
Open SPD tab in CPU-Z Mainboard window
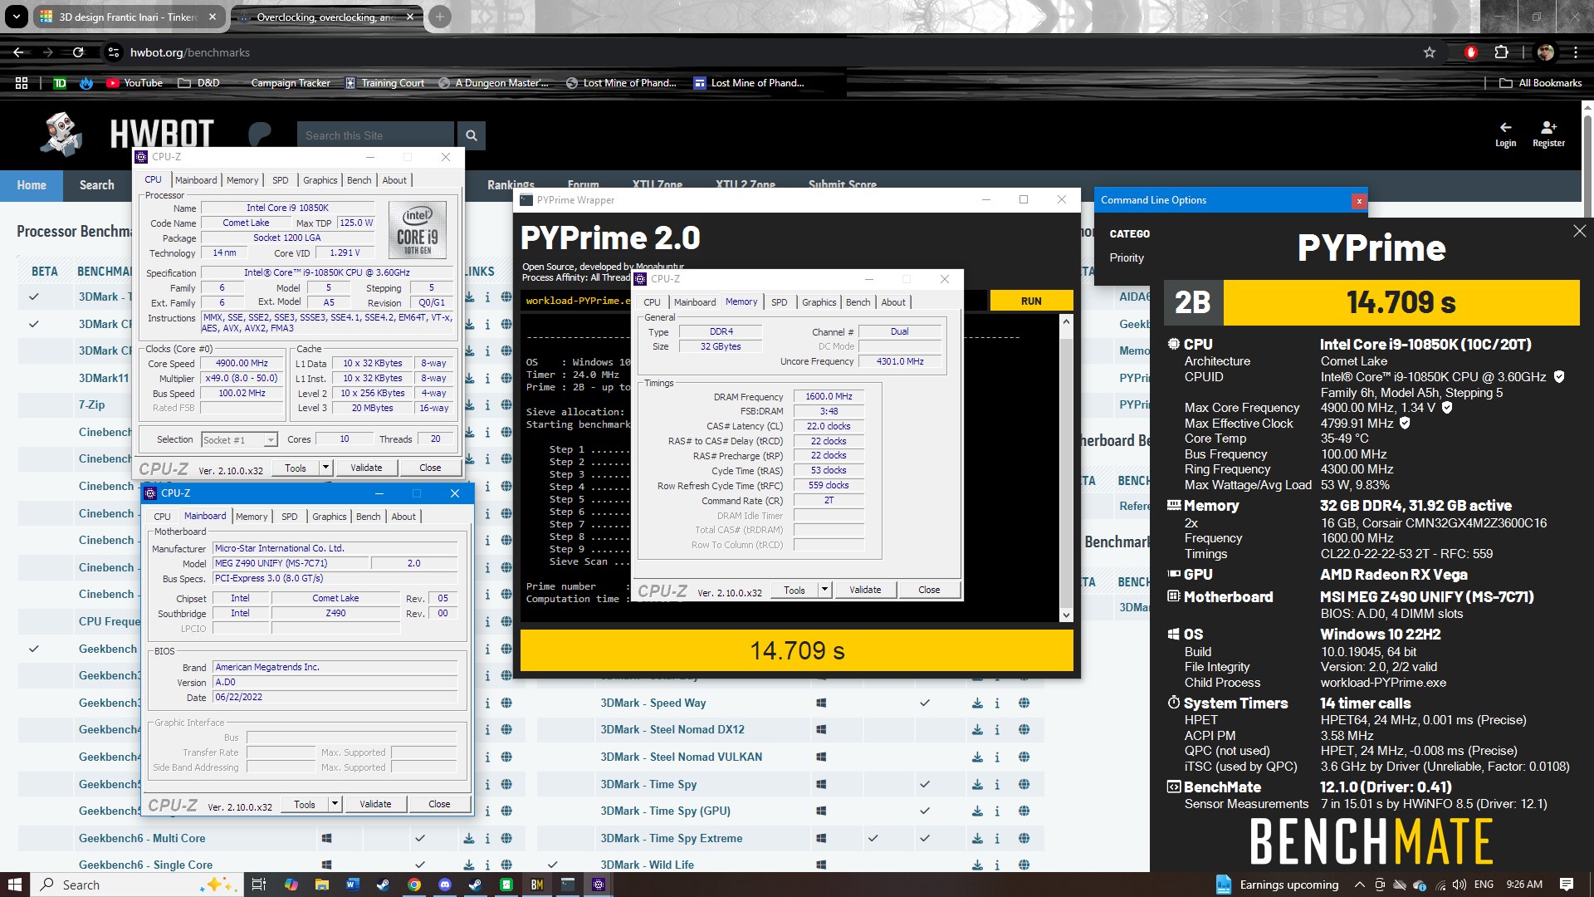[x=289, y=517]
